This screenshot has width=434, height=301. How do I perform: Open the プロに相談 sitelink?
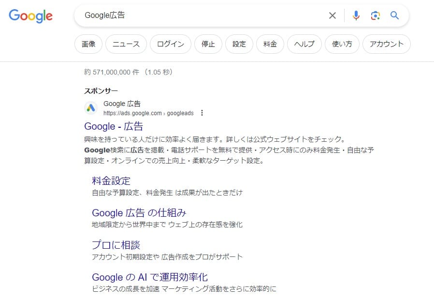tap(116, 245)
